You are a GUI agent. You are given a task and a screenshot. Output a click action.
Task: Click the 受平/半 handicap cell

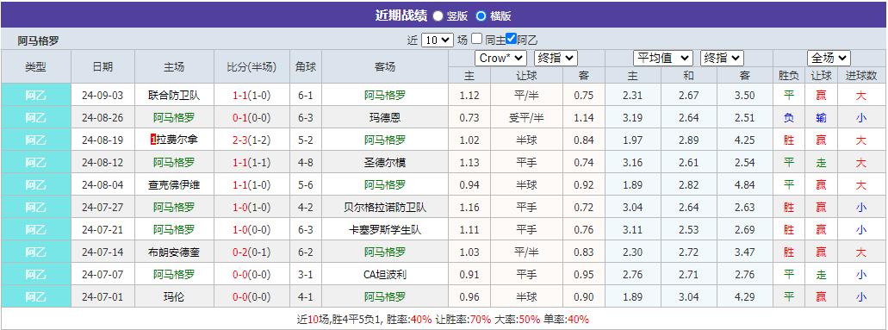[x=526, y=118]
